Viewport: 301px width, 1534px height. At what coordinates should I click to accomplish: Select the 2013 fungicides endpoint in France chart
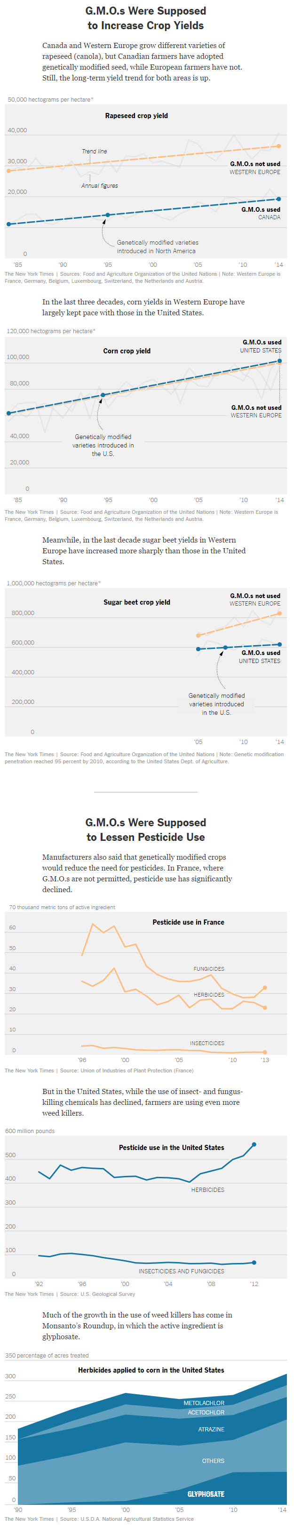point(265,988)
